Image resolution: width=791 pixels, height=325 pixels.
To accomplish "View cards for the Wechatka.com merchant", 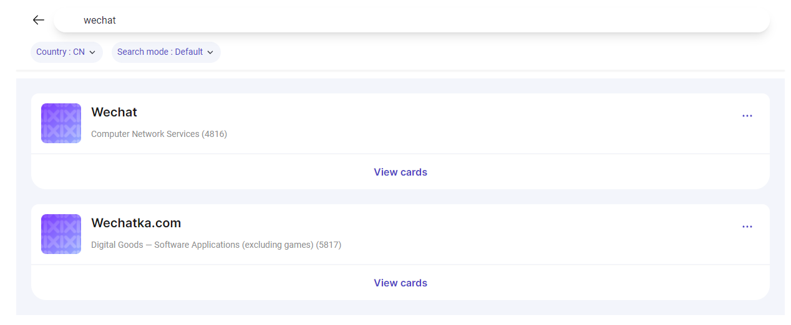I will tap(400, 283).
